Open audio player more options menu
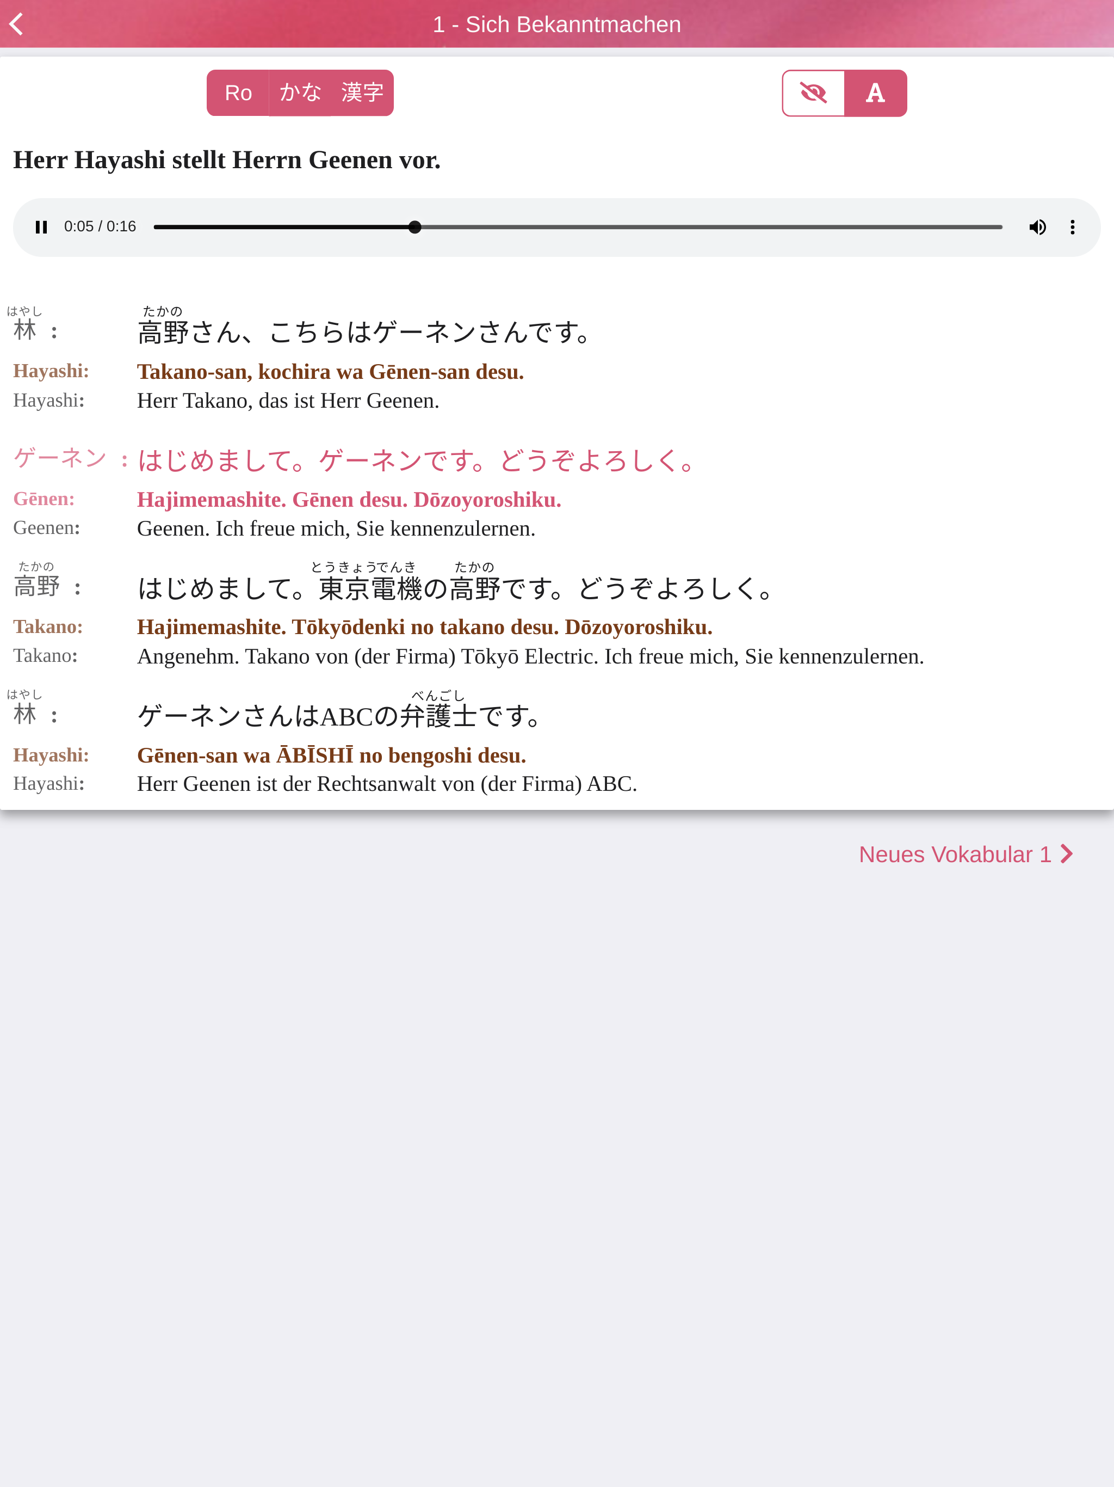The height and width of the screenshot is (1487, 1114). (1072, 227)
